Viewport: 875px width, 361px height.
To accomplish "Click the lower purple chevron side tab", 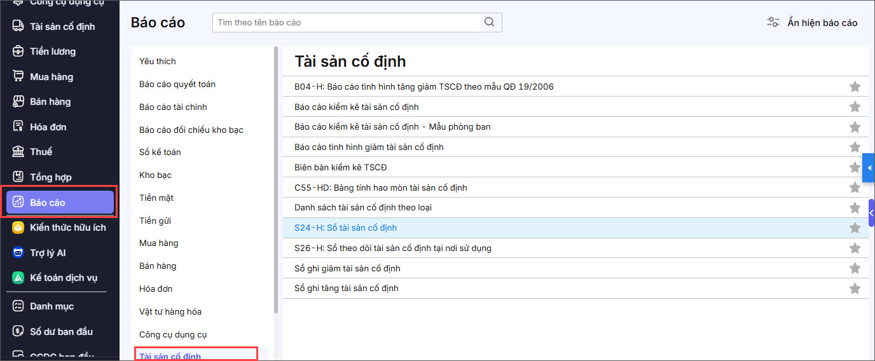I will (x=871, y=213).
